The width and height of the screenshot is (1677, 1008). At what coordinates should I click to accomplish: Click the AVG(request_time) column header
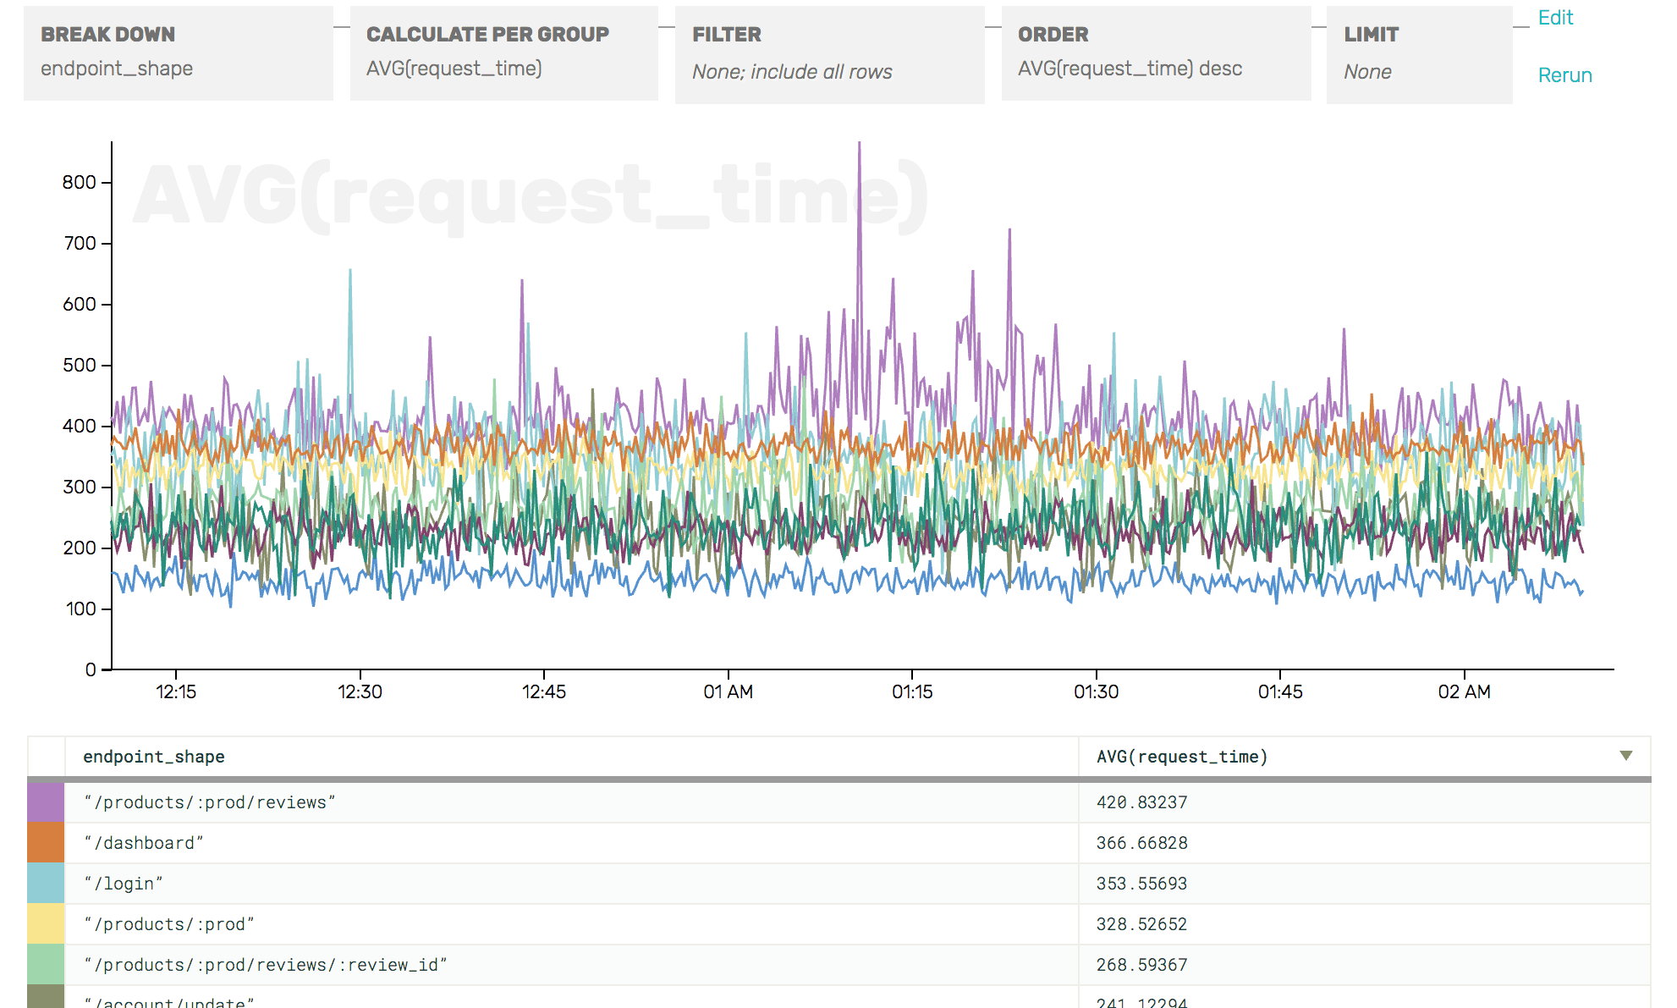[1181, 756]
